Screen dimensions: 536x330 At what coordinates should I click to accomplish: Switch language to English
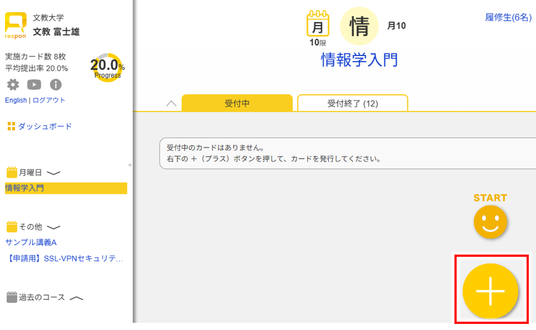[x=16, y=100]
